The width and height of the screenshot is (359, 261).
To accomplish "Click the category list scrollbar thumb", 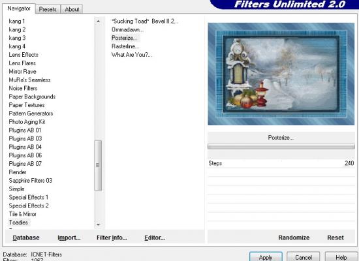I will coord(98,166).
